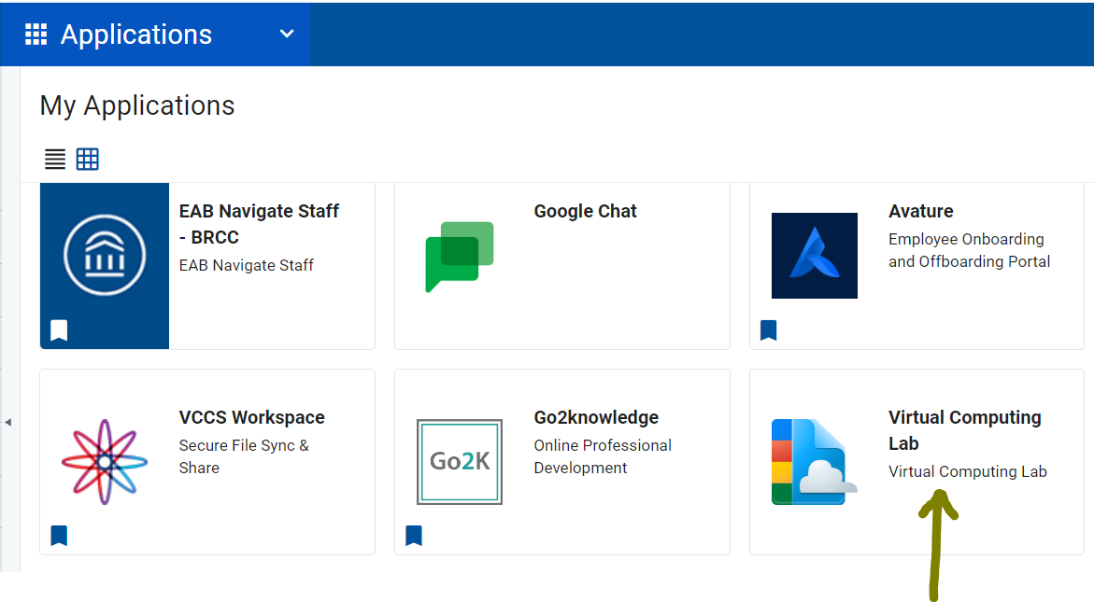Open Avature app logo
The height and width of the screenshot is (602, 1094).
[815, 256]
